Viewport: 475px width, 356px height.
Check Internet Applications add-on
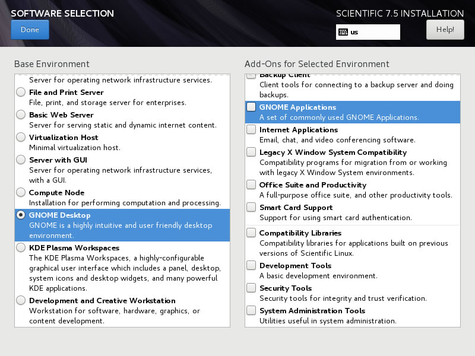tap(251, 129)
